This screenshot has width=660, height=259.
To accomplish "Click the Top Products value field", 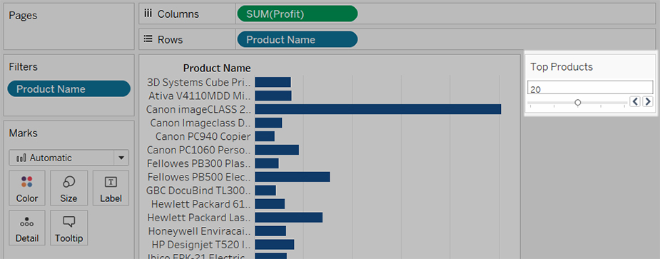I will coord(589,88).
